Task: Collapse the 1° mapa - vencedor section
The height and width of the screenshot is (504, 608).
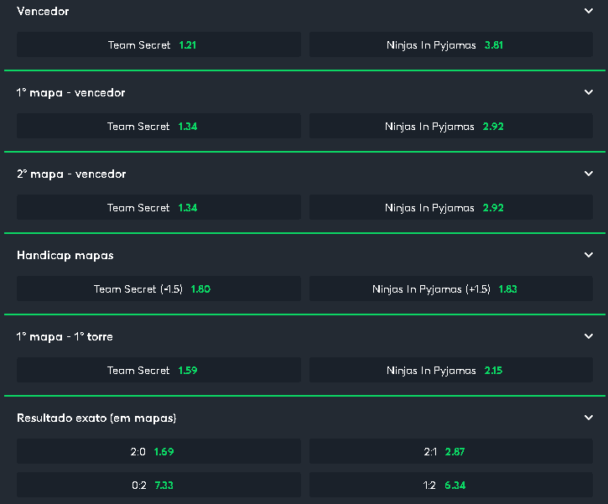Action: tap(588, 92)
